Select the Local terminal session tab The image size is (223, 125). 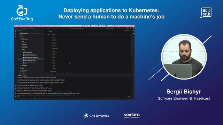[x=24, y=75]
